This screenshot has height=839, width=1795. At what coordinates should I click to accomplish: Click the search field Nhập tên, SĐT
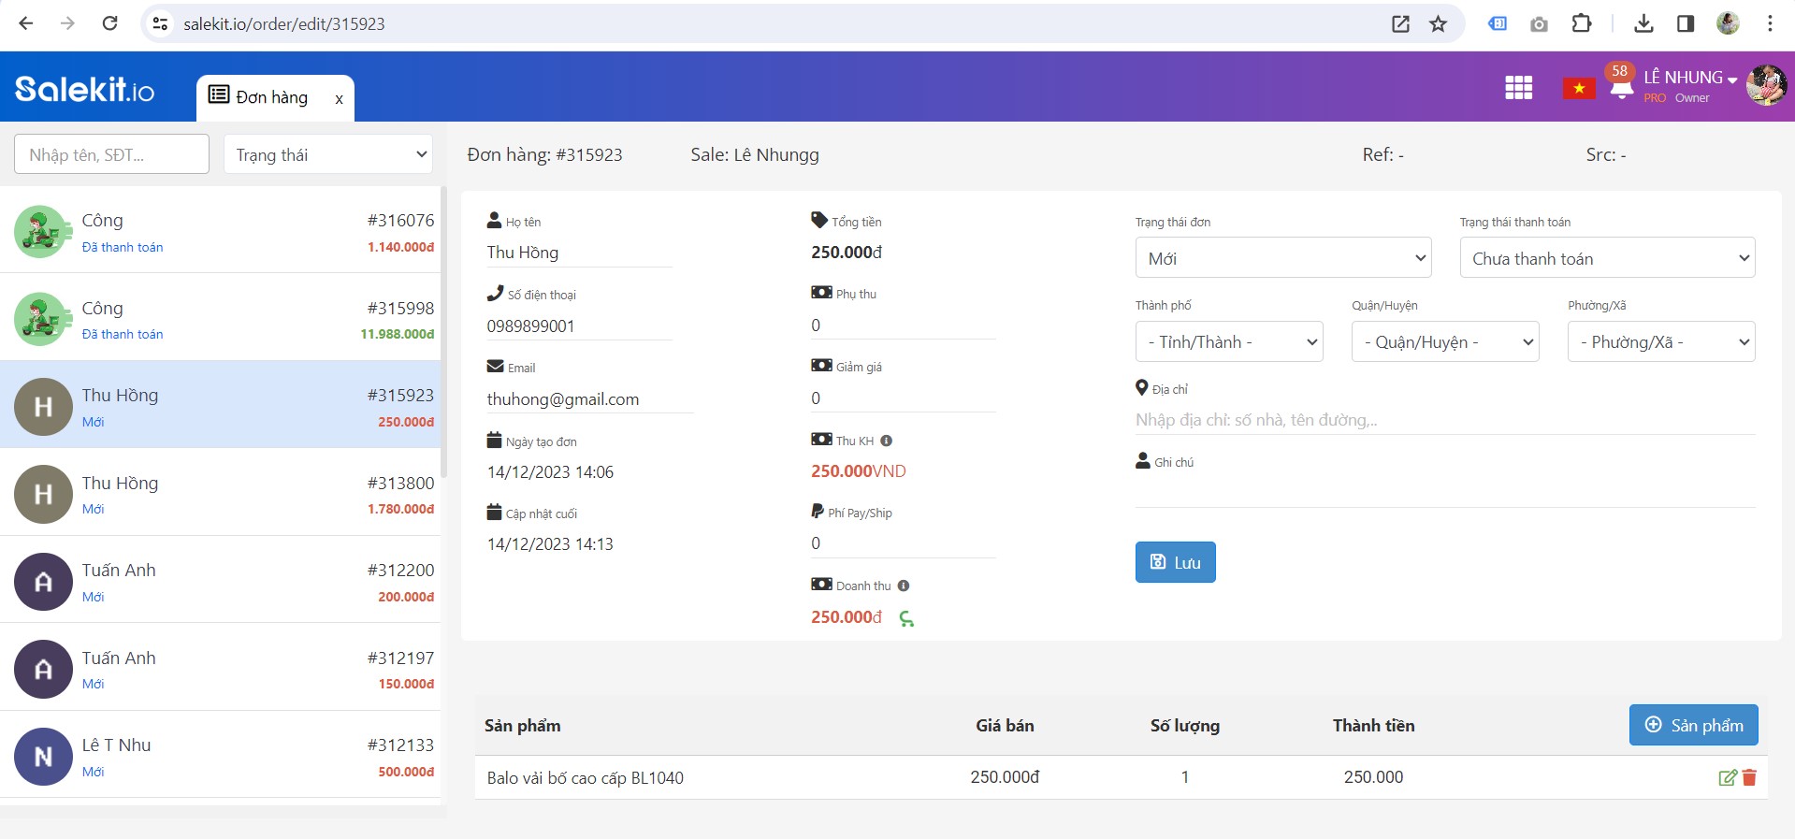point(111,154)
